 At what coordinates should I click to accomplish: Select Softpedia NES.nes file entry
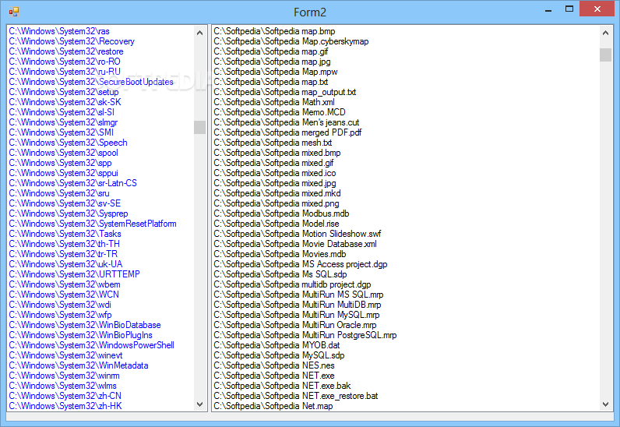(274, 365)
